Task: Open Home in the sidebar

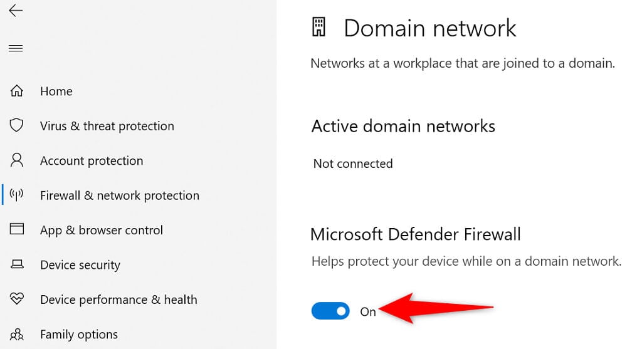Action: click(x=56, y=91)
